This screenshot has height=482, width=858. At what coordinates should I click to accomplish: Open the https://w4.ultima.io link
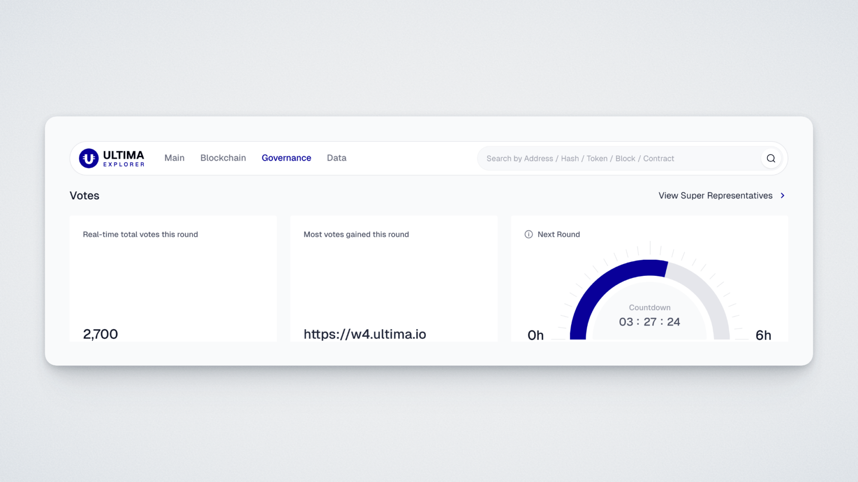pyautogui.click(x=365, y=334)
